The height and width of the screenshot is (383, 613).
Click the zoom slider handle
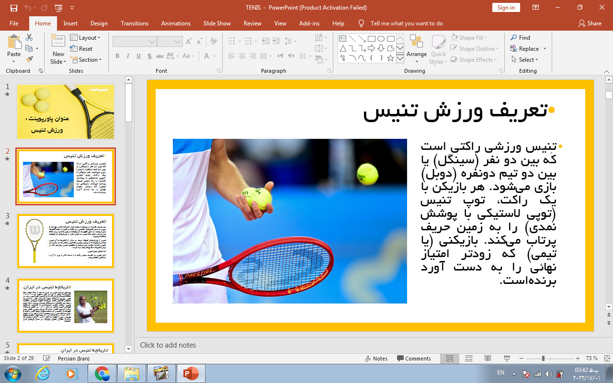(x=543, y=359)
